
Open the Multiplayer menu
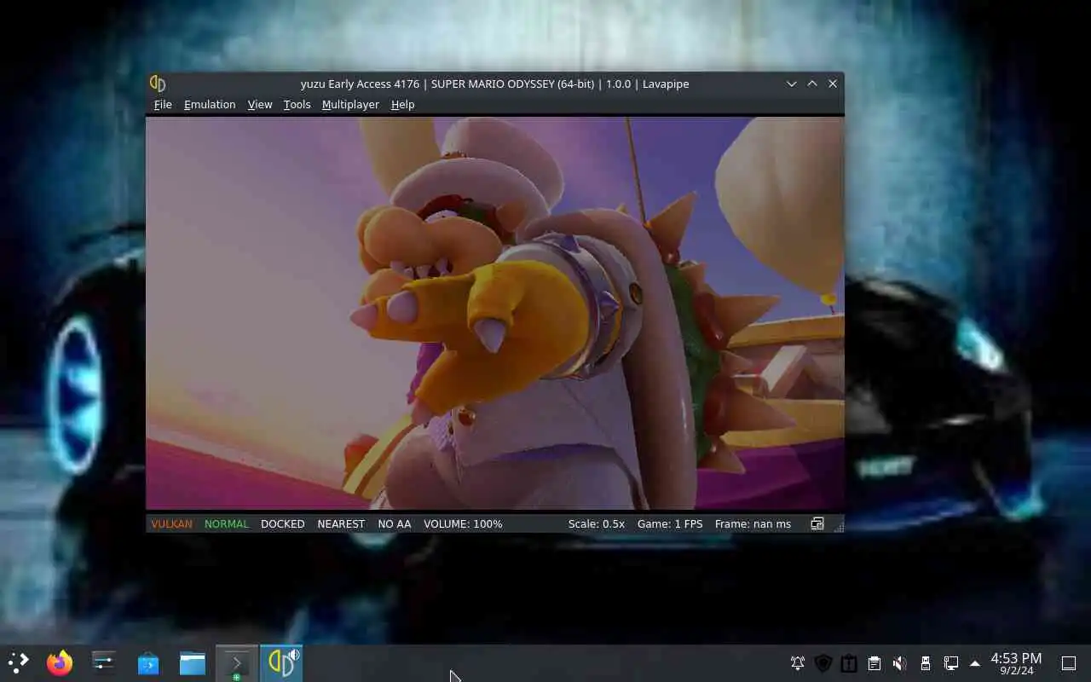point(350,104)
